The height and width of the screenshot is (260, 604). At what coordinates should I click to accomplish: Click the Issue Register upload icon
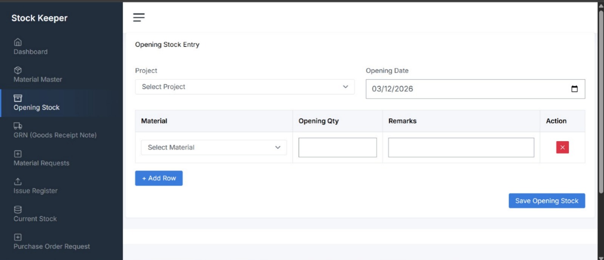[18, 182]
